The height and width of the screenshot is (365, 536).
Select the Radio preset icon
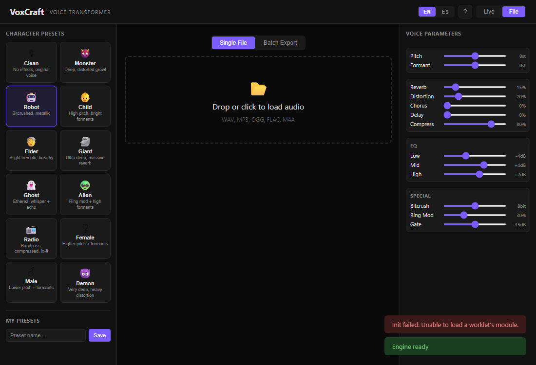point(31,230)
